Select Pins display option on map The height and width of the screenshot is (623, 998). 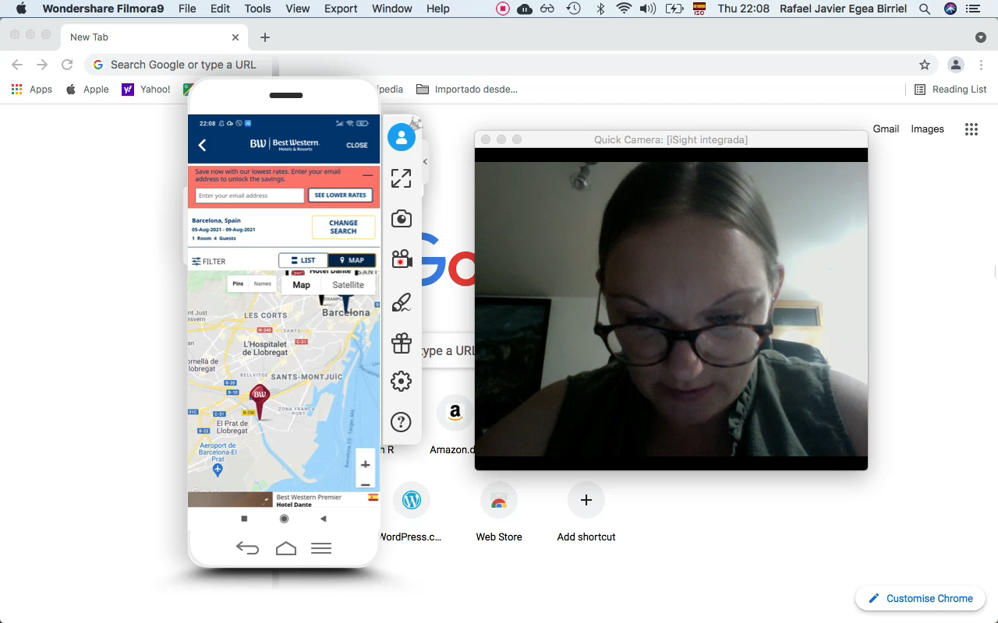(x=238, y=284)
